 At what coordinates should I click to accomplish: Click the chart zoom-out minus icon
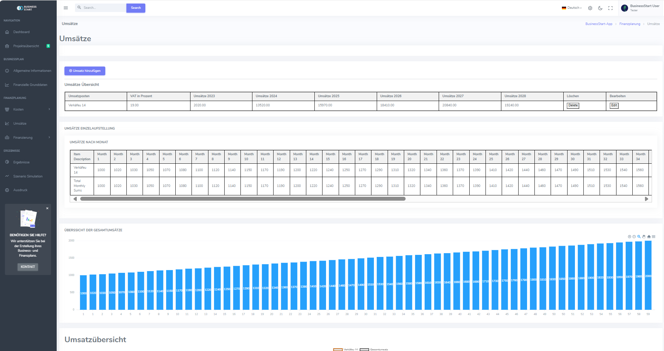[x=634, y=237]
